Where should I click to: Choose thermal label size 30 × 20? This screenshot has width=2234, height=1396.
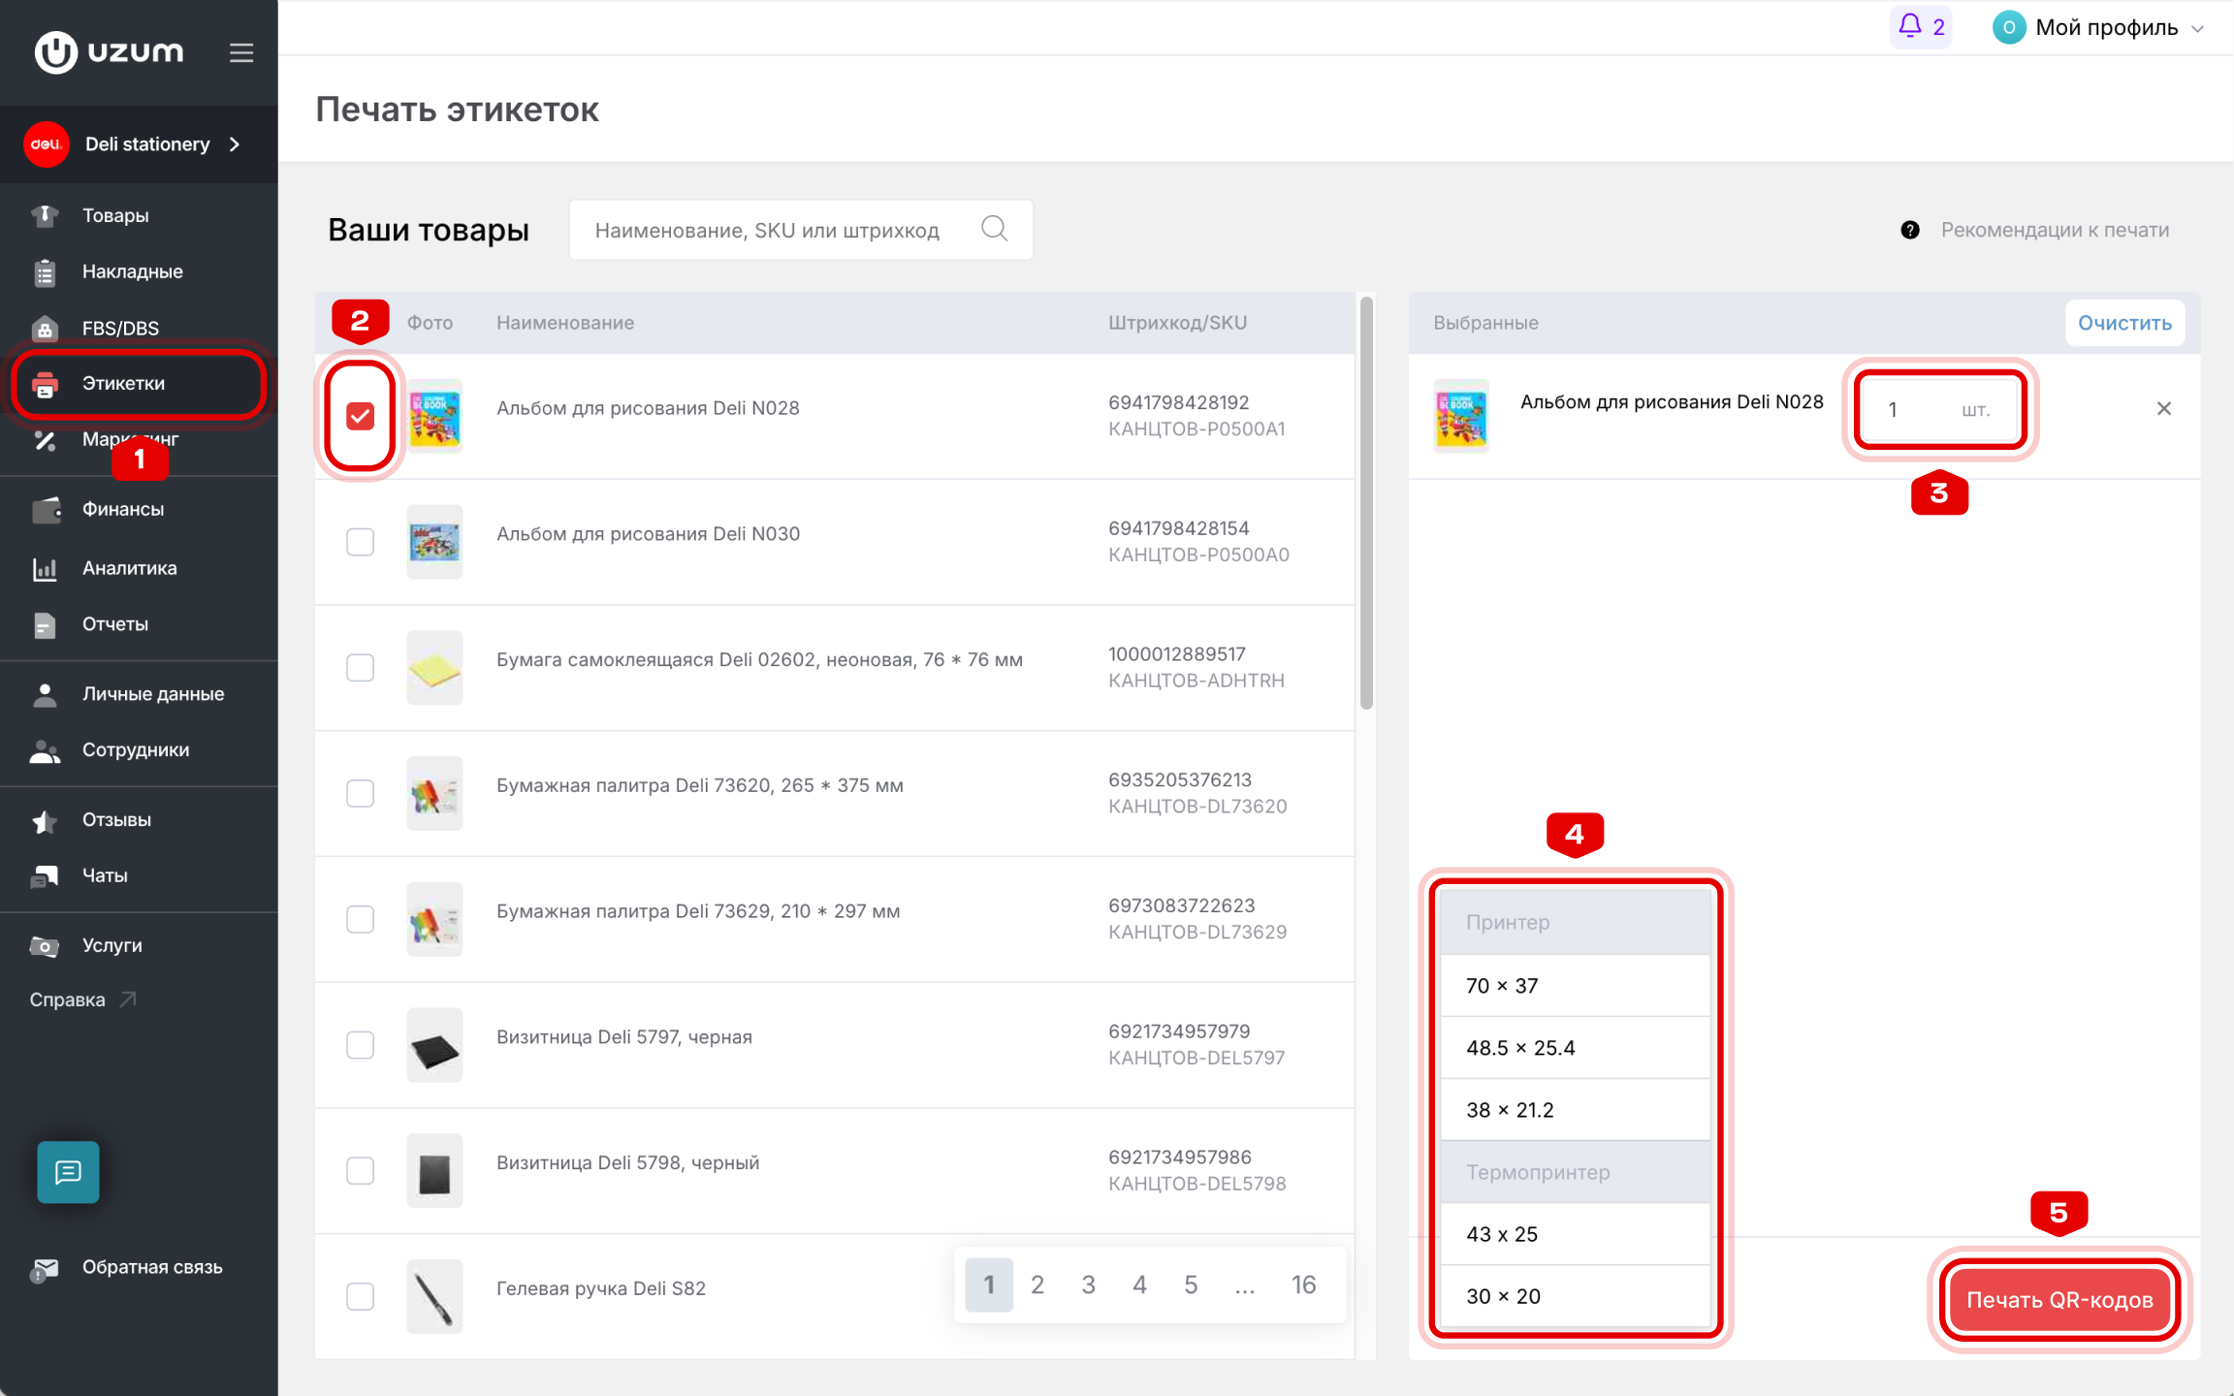(x=1575, y=1296)
